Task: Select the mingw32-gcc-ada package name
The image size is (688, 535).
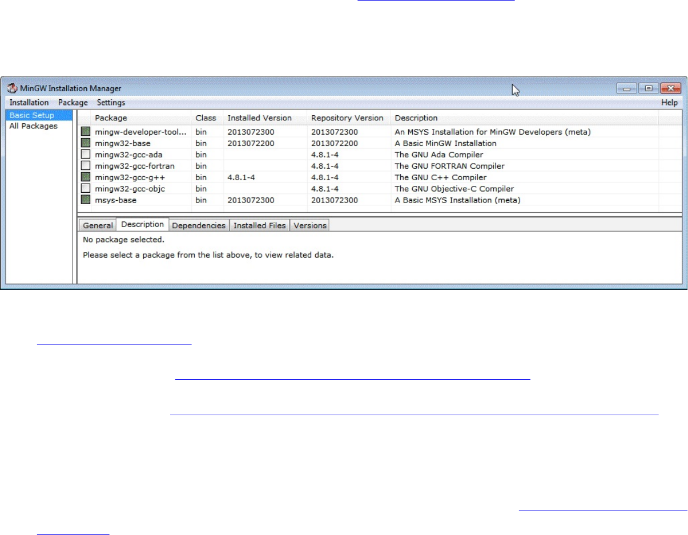Action: [129, 155]
